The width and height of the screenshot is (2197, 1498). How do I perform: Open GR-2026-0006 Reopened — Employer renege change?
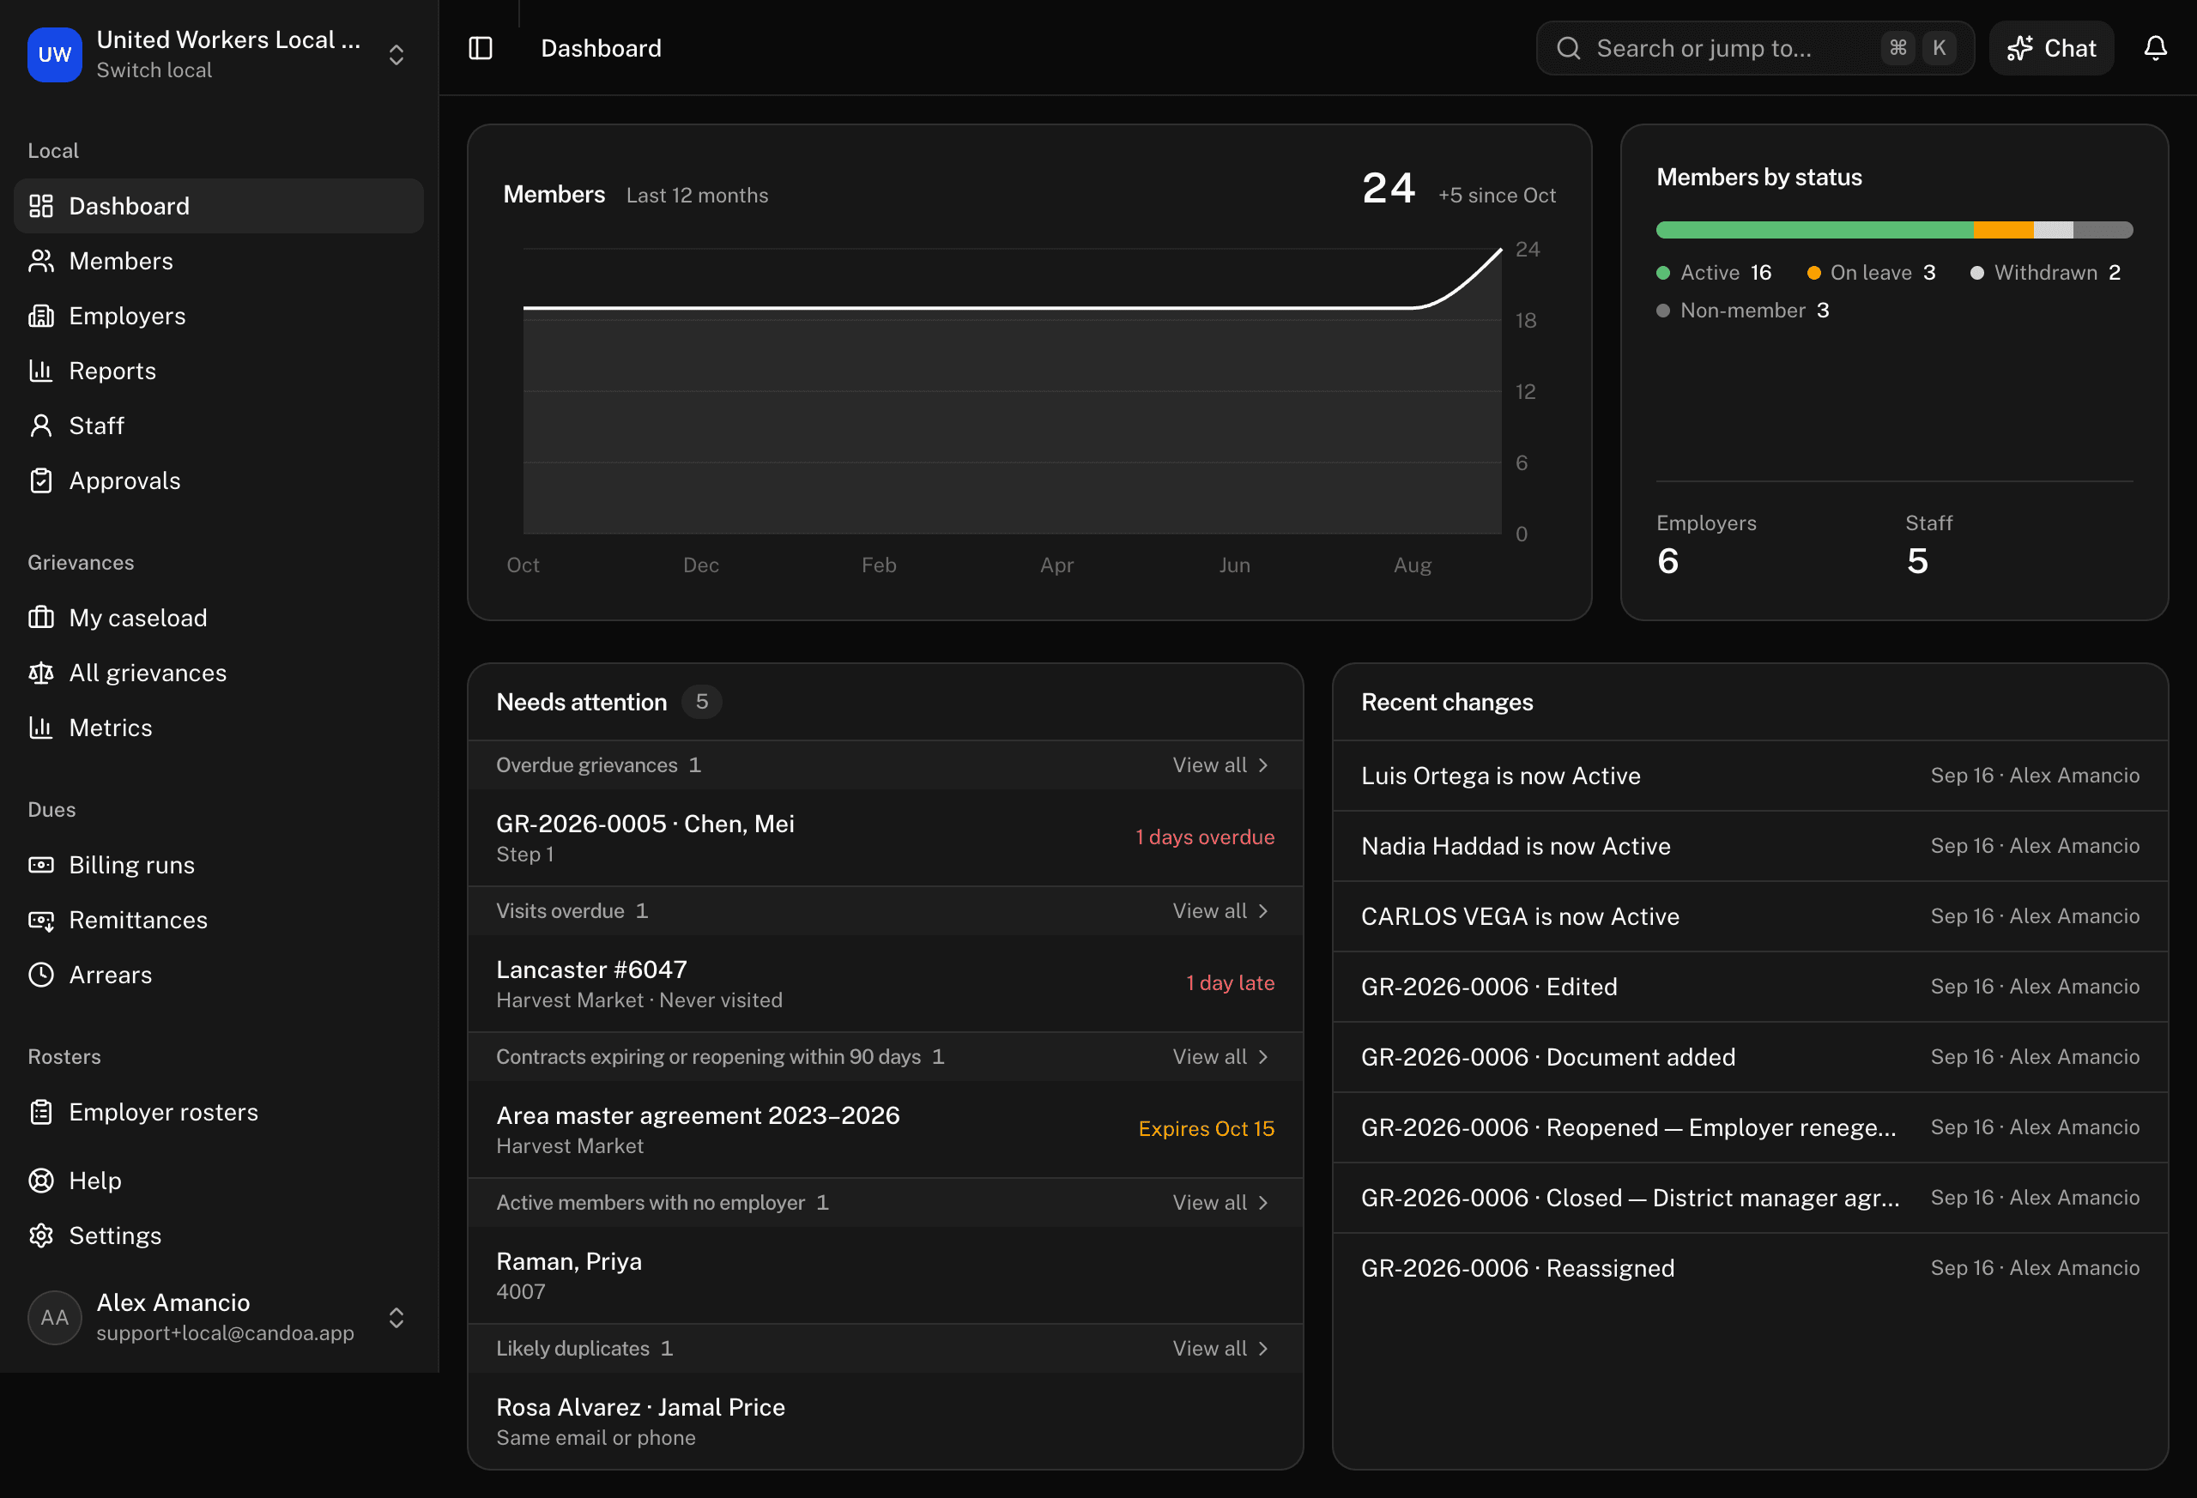tap(1750, 1127)
